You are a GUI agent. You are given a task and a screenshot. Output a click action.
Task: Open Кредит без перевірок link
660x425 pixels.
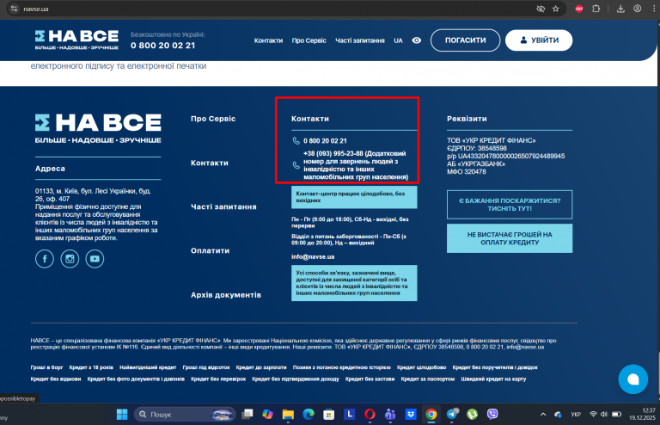[x=218, y=379]
